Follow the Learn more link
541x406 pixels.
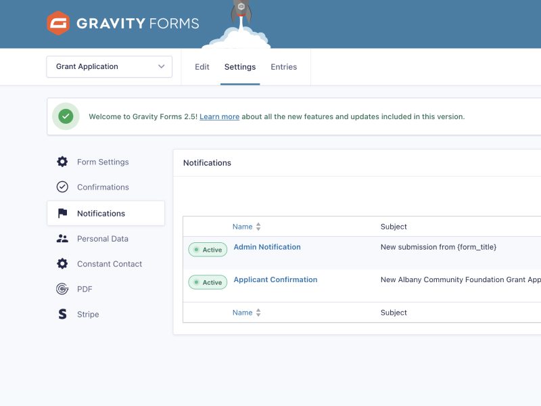[219, 116]
